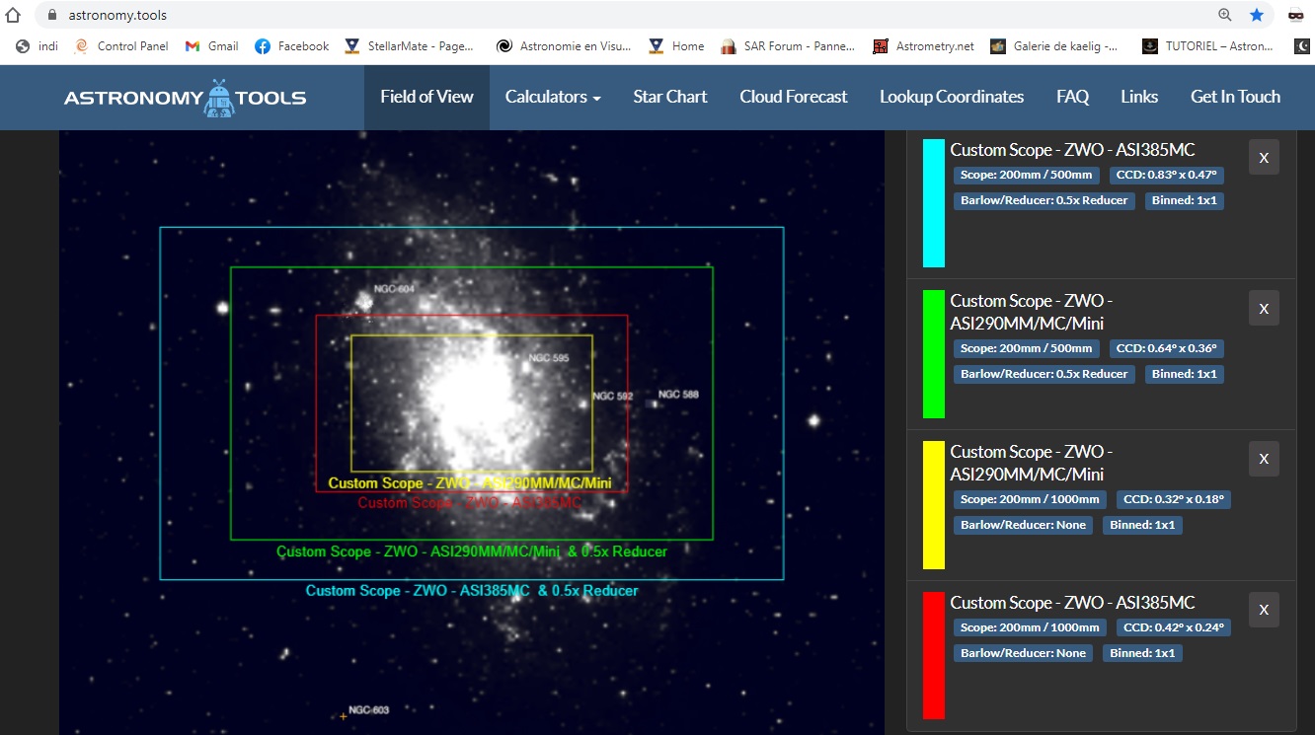Open the Astronomie en Visu... bookmark
This screenshot has width=1315, height=735.
tap(564, 46)
